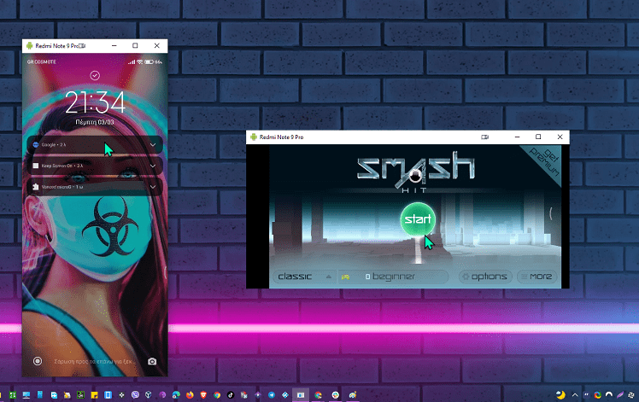This screenshot has height=402, width=639.
Task: Tap the round shortcut icon at the lock screen's bottom left
Action: [x=38, y=361]
